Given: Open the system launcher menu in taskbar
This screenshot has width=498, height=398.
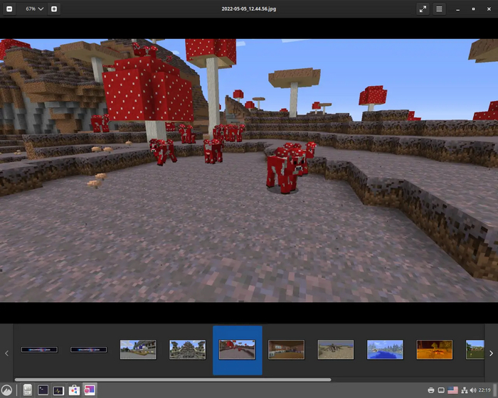Looking at the screenshot, I should tap(6, 390).
